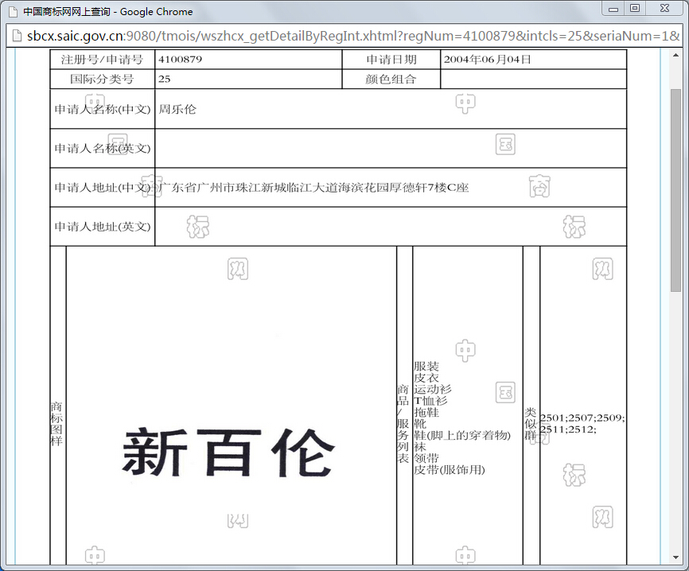The image size is (689, 571).
Task: Click the 国际分类号 label cell
Action: (103, 79)
